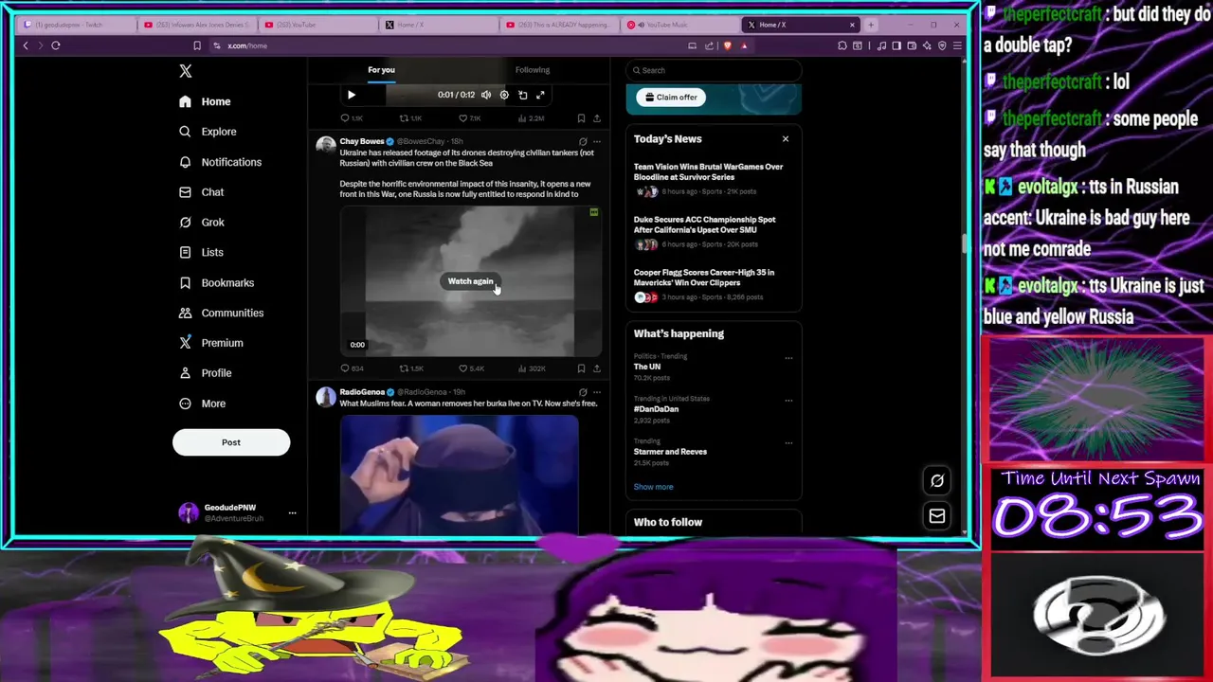Click the Bookmarks sidebar icon
The width and height of the screenshot is (1213, 682).
[x=185, y=282]
